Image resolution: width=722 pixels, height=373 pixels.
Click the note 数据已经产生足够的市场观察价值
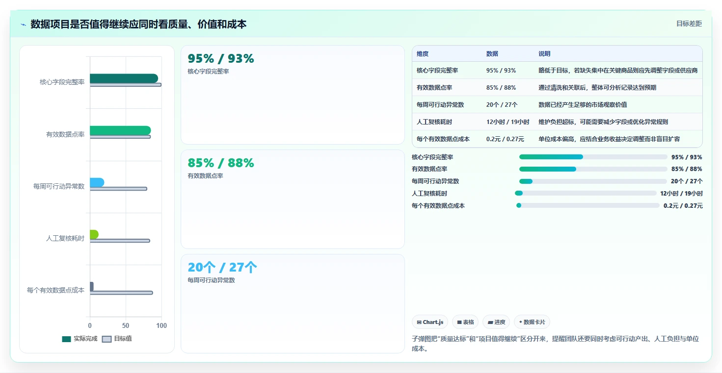point(583,105)
